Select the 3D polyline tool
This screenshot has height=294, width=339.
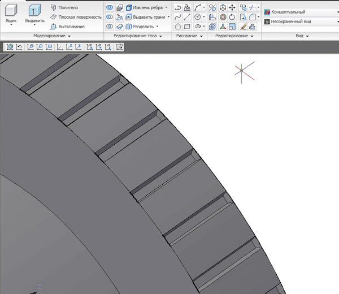(x=187, y=7)
